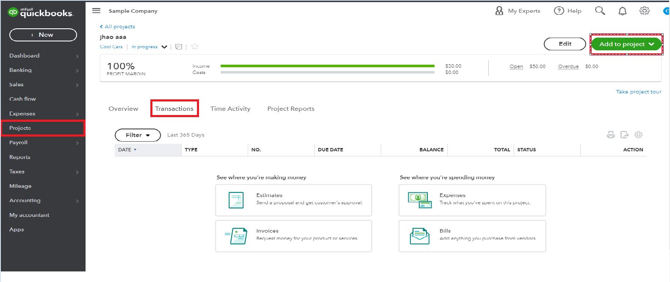This screenshot has width=670, height=282.
Task: Switch to the Project Reports tab
Action: click(x=291, y=109)
